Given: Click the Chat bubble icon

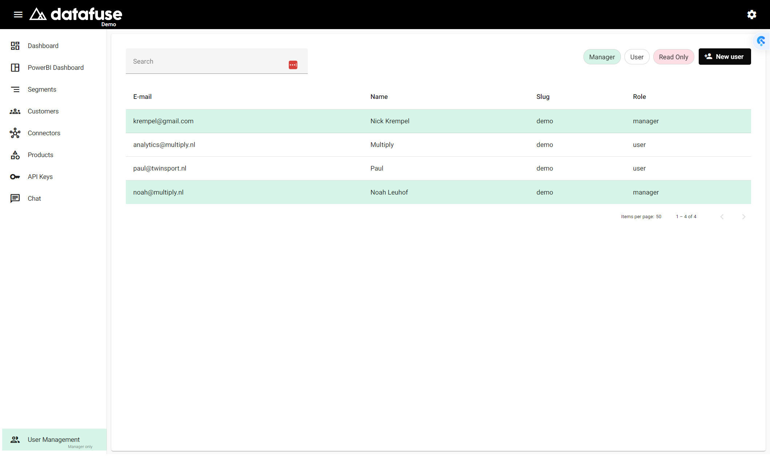Looking at the screenshot, I should point(15,199).
